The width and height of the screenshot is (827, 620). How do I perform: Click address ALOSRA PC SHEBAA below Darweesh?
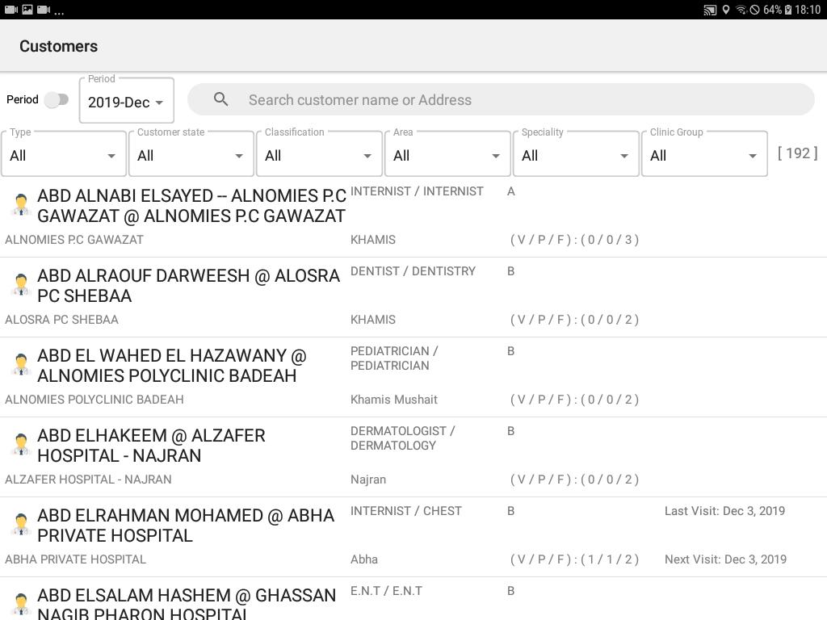click(61, 320)
